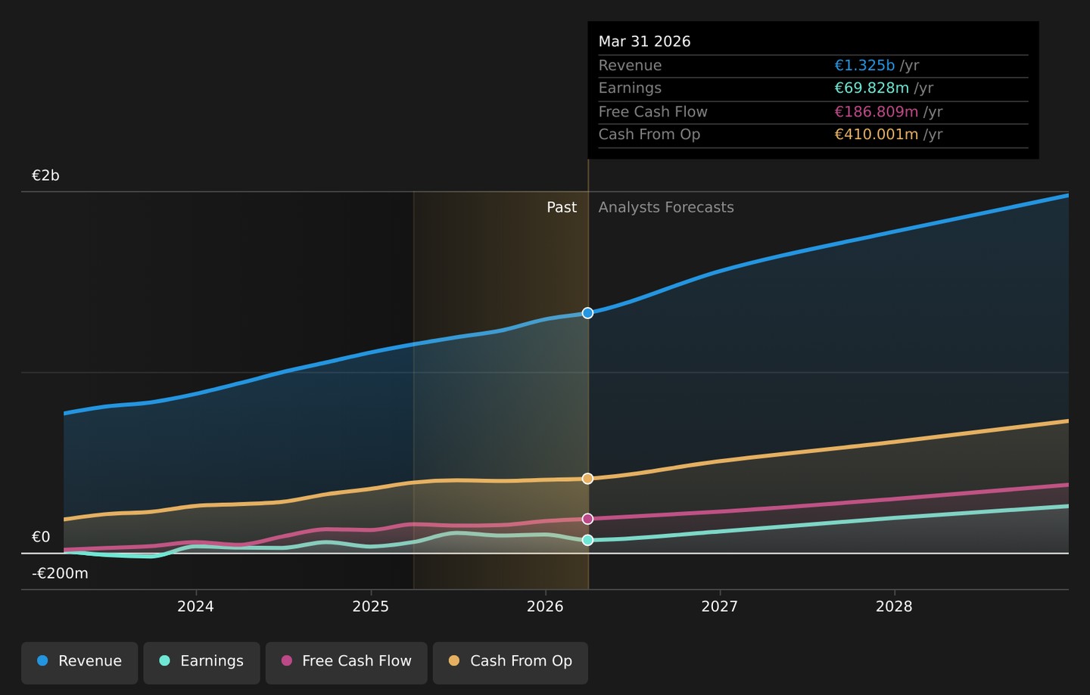The height and width of the screenshot is (695, 1090).
Task: Click the €410.001m cash from op value
Action: click(876, 135)
